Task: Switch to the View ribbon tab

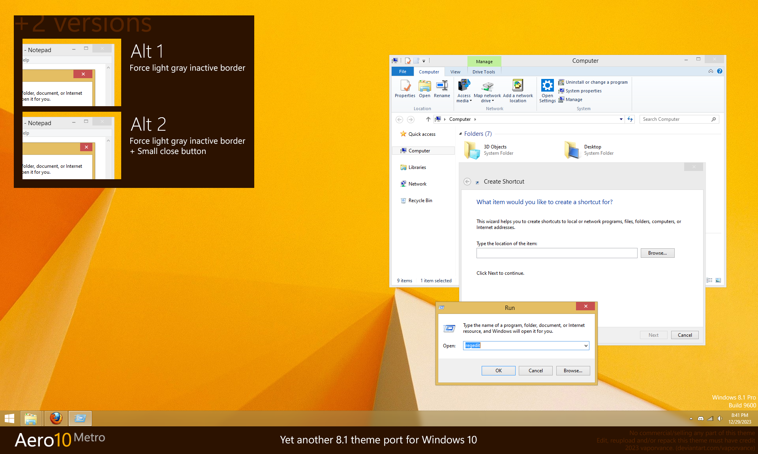Action: pos(455,72)
